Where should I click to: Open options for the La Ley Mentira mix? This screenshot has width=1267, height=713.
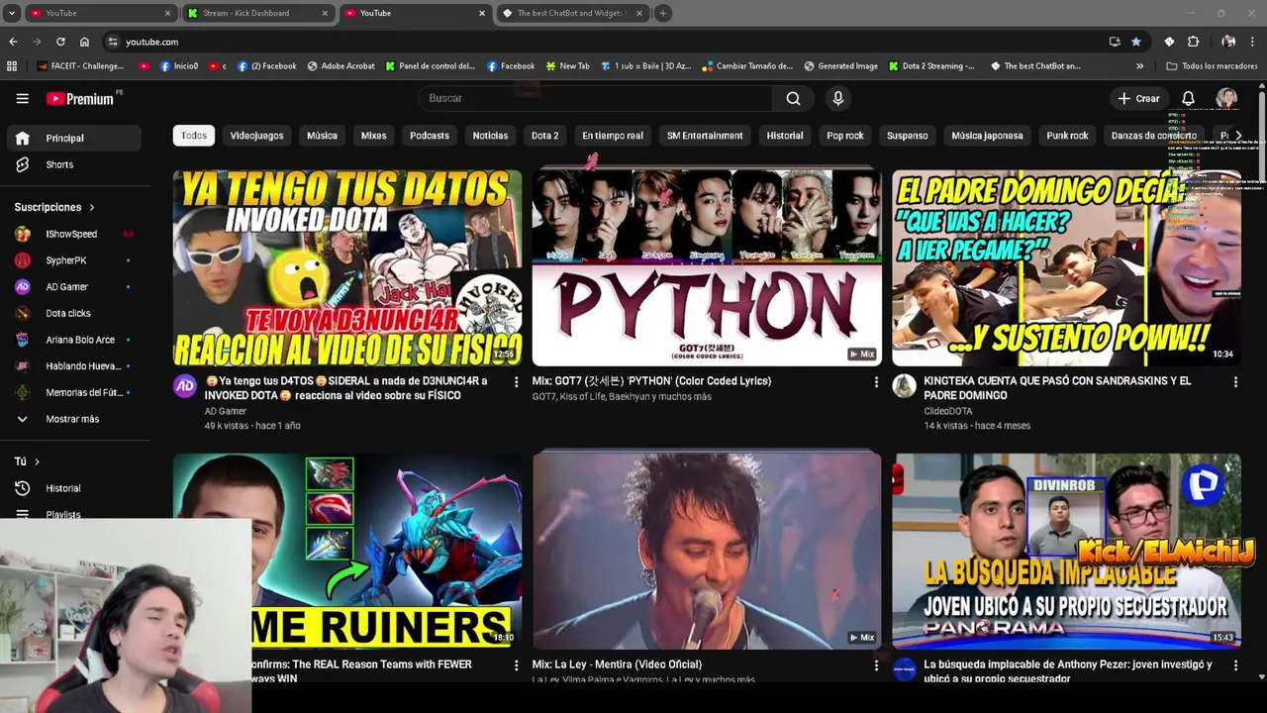(x=876, y=665)
